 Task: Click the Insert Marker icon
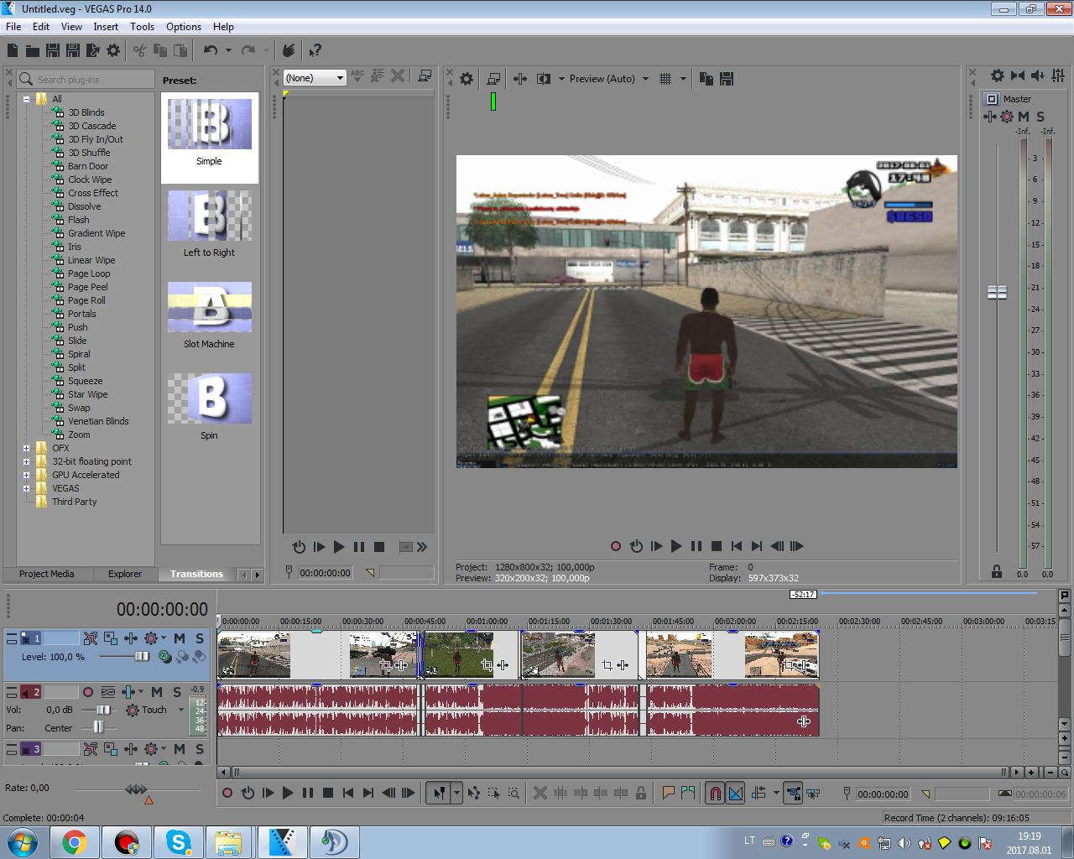tap(669, 793)
